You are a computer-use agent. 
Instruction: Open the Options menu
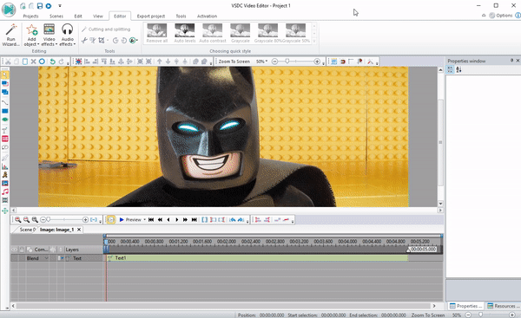coord(501,16)
